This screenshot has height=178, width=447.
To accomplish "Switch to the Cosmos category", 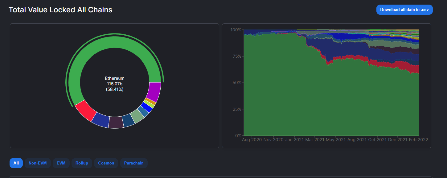I will (x=106, y=163).
